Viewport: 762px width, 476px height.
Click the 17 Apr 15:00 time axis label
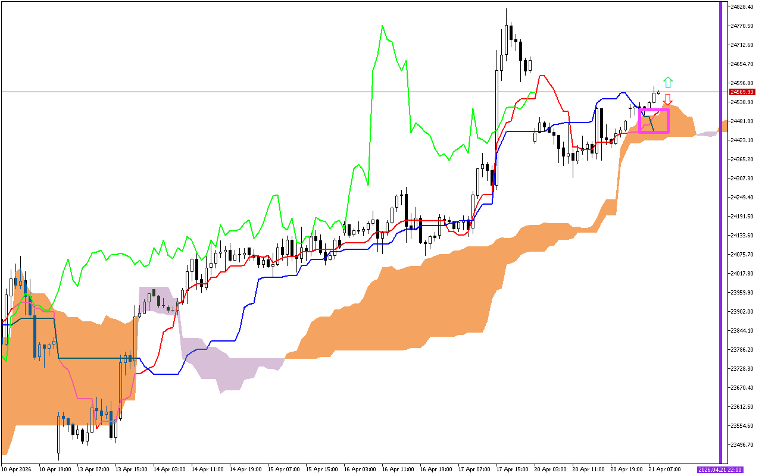[x=513, y=469]
